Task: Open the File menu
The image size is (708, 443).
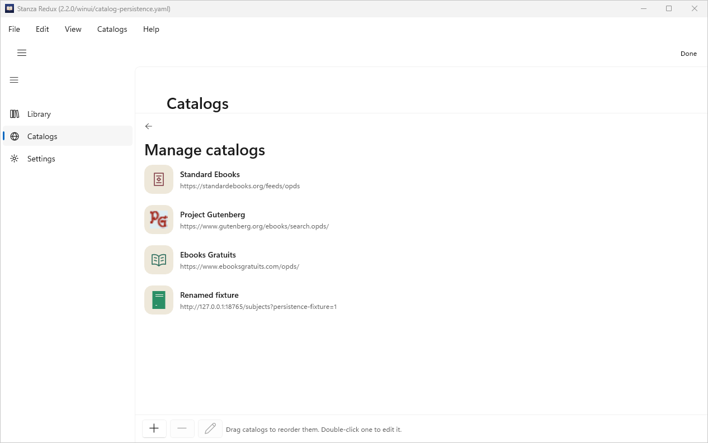Action: pos(14,29)
